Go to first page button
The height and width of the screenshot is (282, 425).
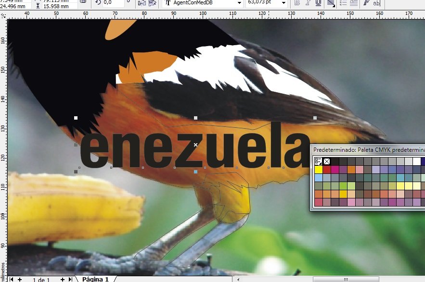point(11,279)
